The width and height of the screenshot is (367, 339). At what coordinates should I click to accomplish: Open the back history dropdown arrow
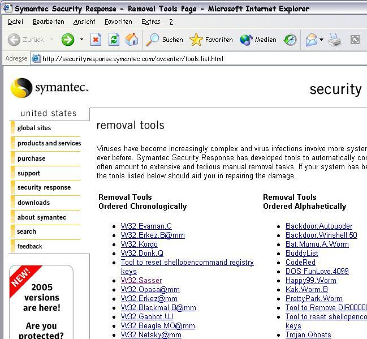[51, 40]
